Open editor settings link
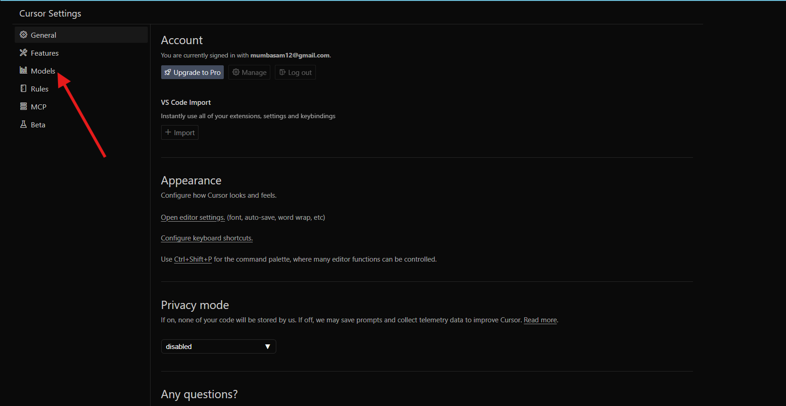The image size is (786, 406). [x=193, y=217]
